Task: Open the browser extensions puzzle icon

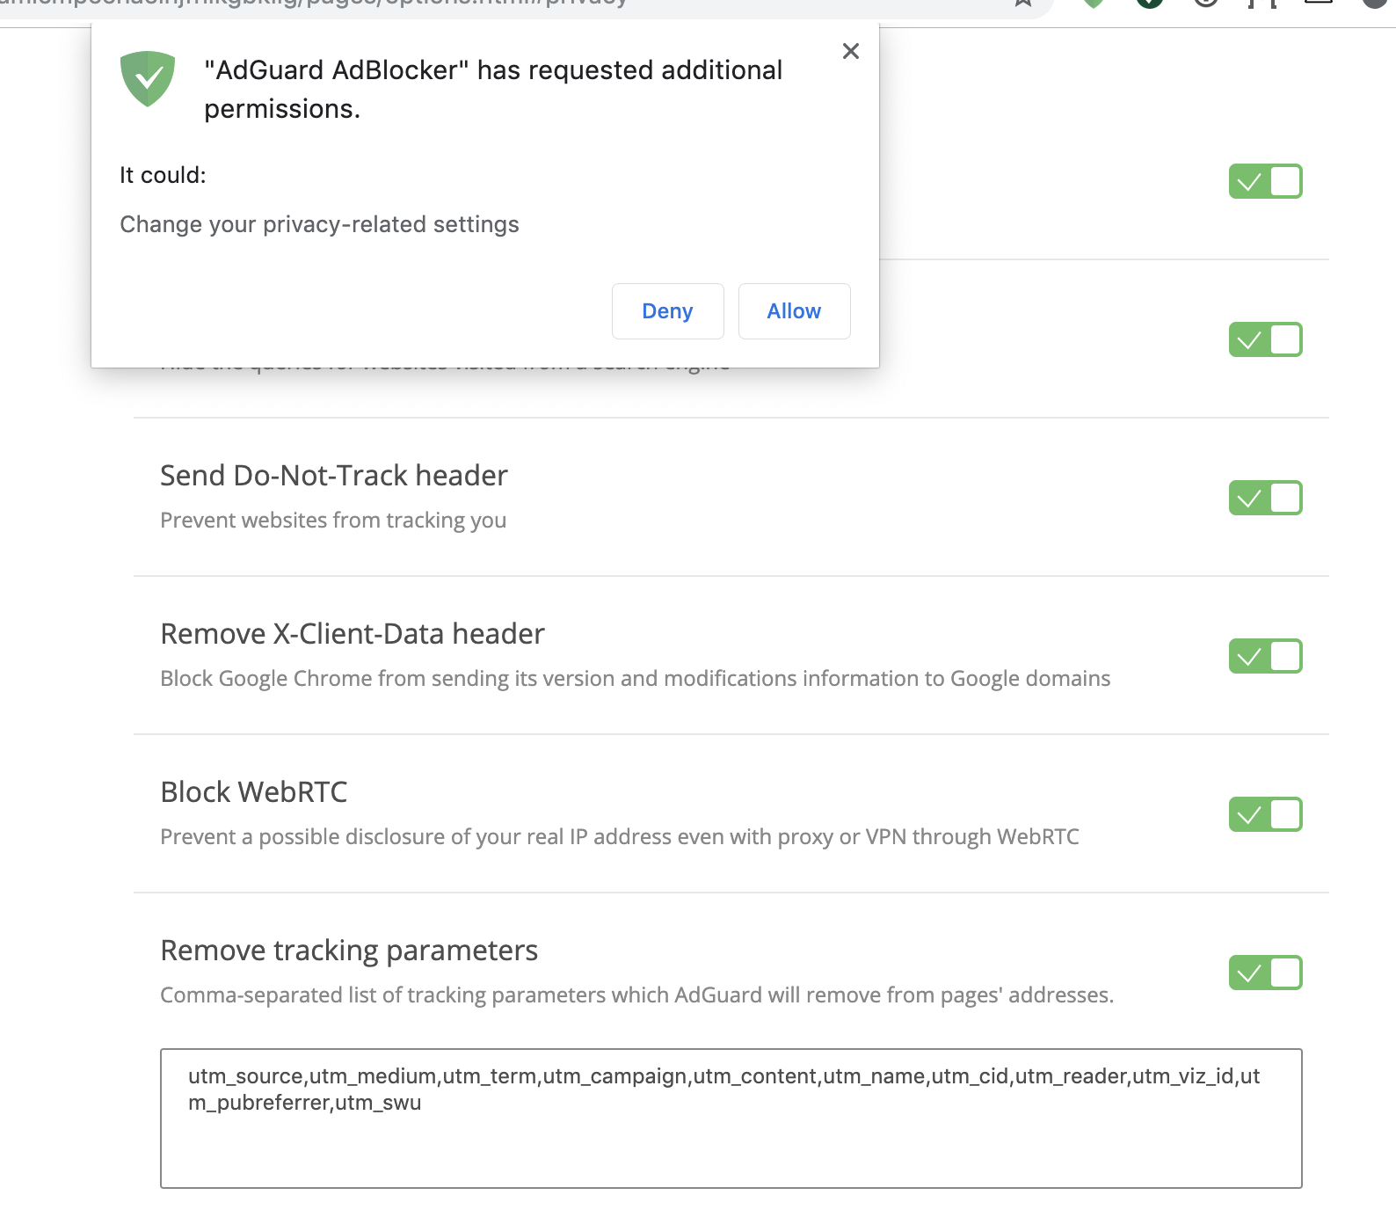Action: click(x=1263, y=4)
